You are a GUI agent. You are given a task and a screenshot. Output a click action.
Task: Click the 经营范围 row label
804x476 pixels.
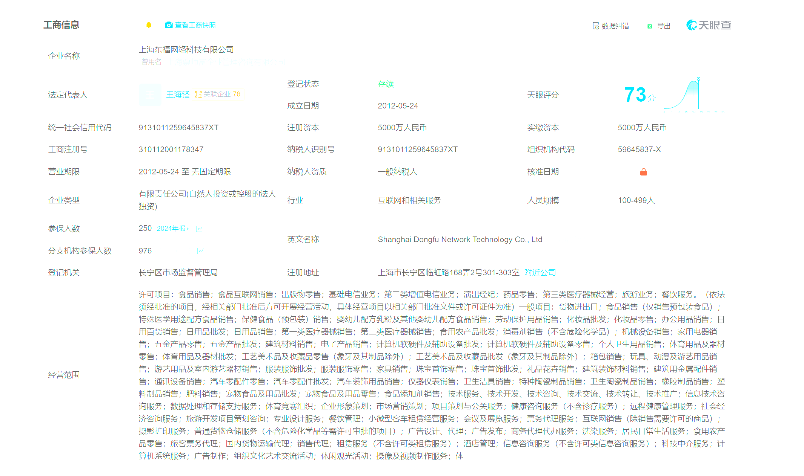pyautogui.click(x=64, y=375)
